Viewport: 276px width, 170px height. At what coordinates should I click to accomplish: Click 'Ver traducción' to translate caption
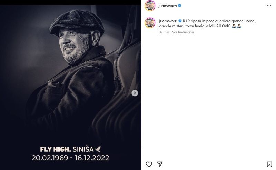[x=183, y=32]
